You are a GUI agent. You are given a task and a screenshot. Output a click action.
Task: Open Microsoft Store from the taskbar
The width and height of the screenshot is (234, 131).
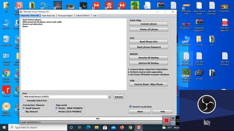105,127
